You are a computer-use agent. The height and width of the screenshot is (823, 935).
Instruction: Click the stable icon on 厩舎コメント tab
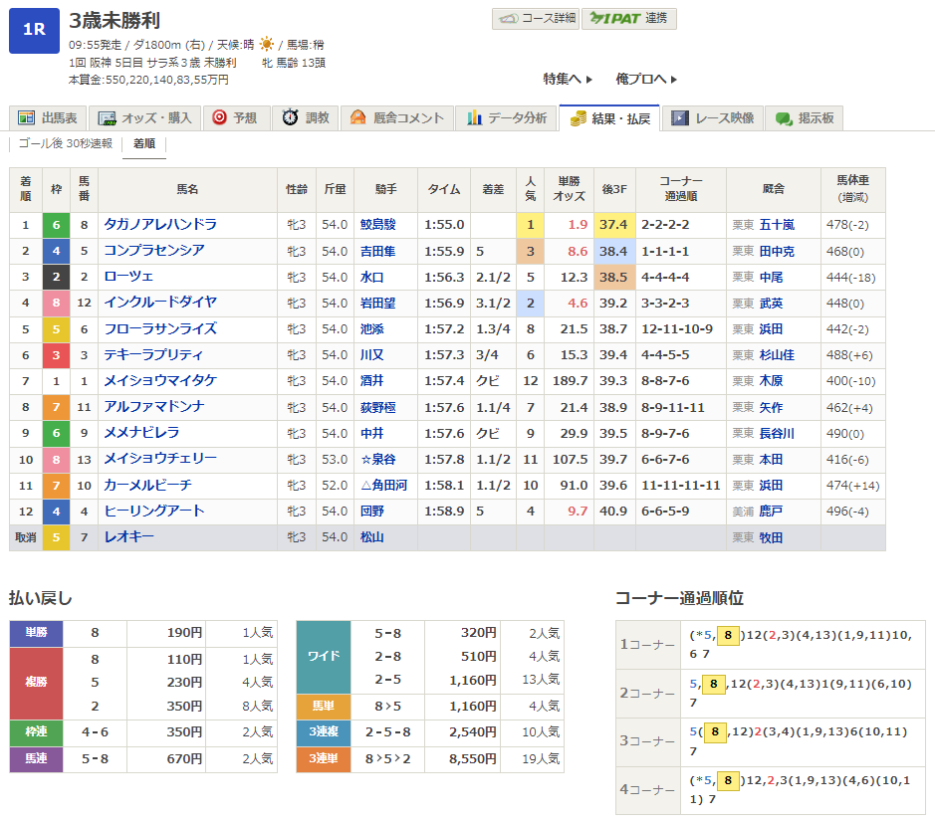click(x=357, y=118)
